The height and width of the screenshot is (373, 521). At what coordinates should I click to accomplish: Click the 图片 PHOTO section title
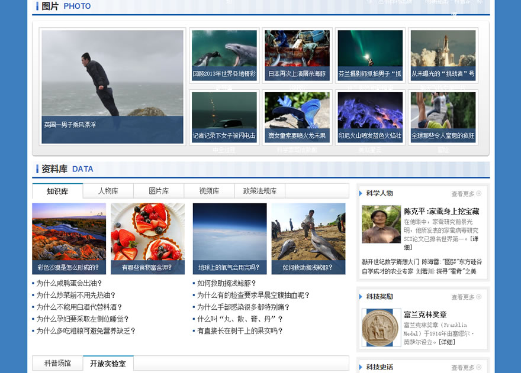tap(66, 6)
